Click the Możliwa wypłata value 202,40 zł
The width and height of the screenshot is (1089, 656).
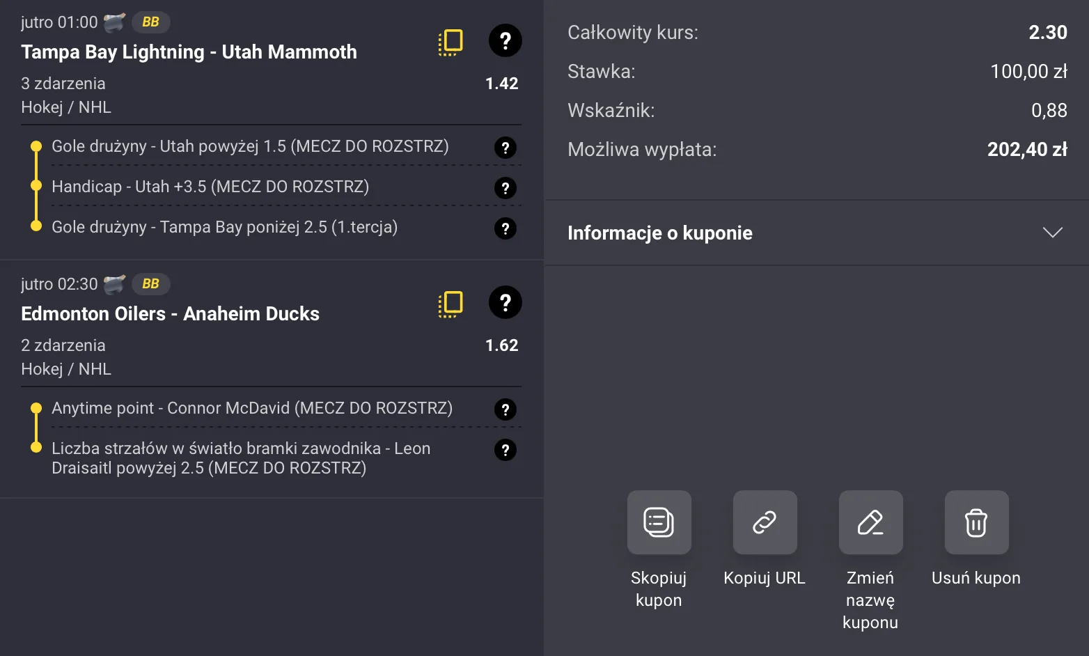[1026, 148]
